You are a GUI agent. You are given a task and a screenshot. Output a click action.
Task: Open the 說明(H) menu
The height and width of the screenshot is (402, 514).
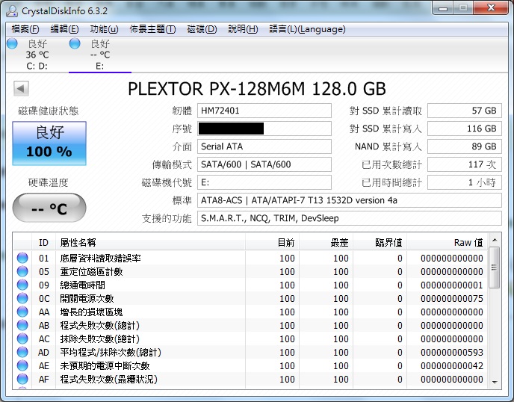point(243,29)
